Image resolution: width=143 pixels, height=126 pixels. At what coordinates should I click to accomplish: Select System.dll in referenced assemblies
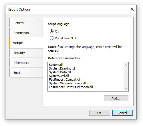56,65
